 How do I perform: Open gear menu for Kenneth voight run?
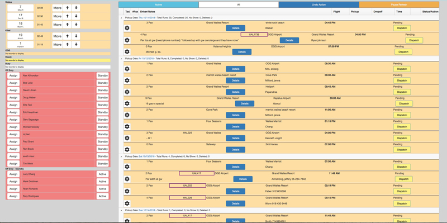[x=127, y=138]
